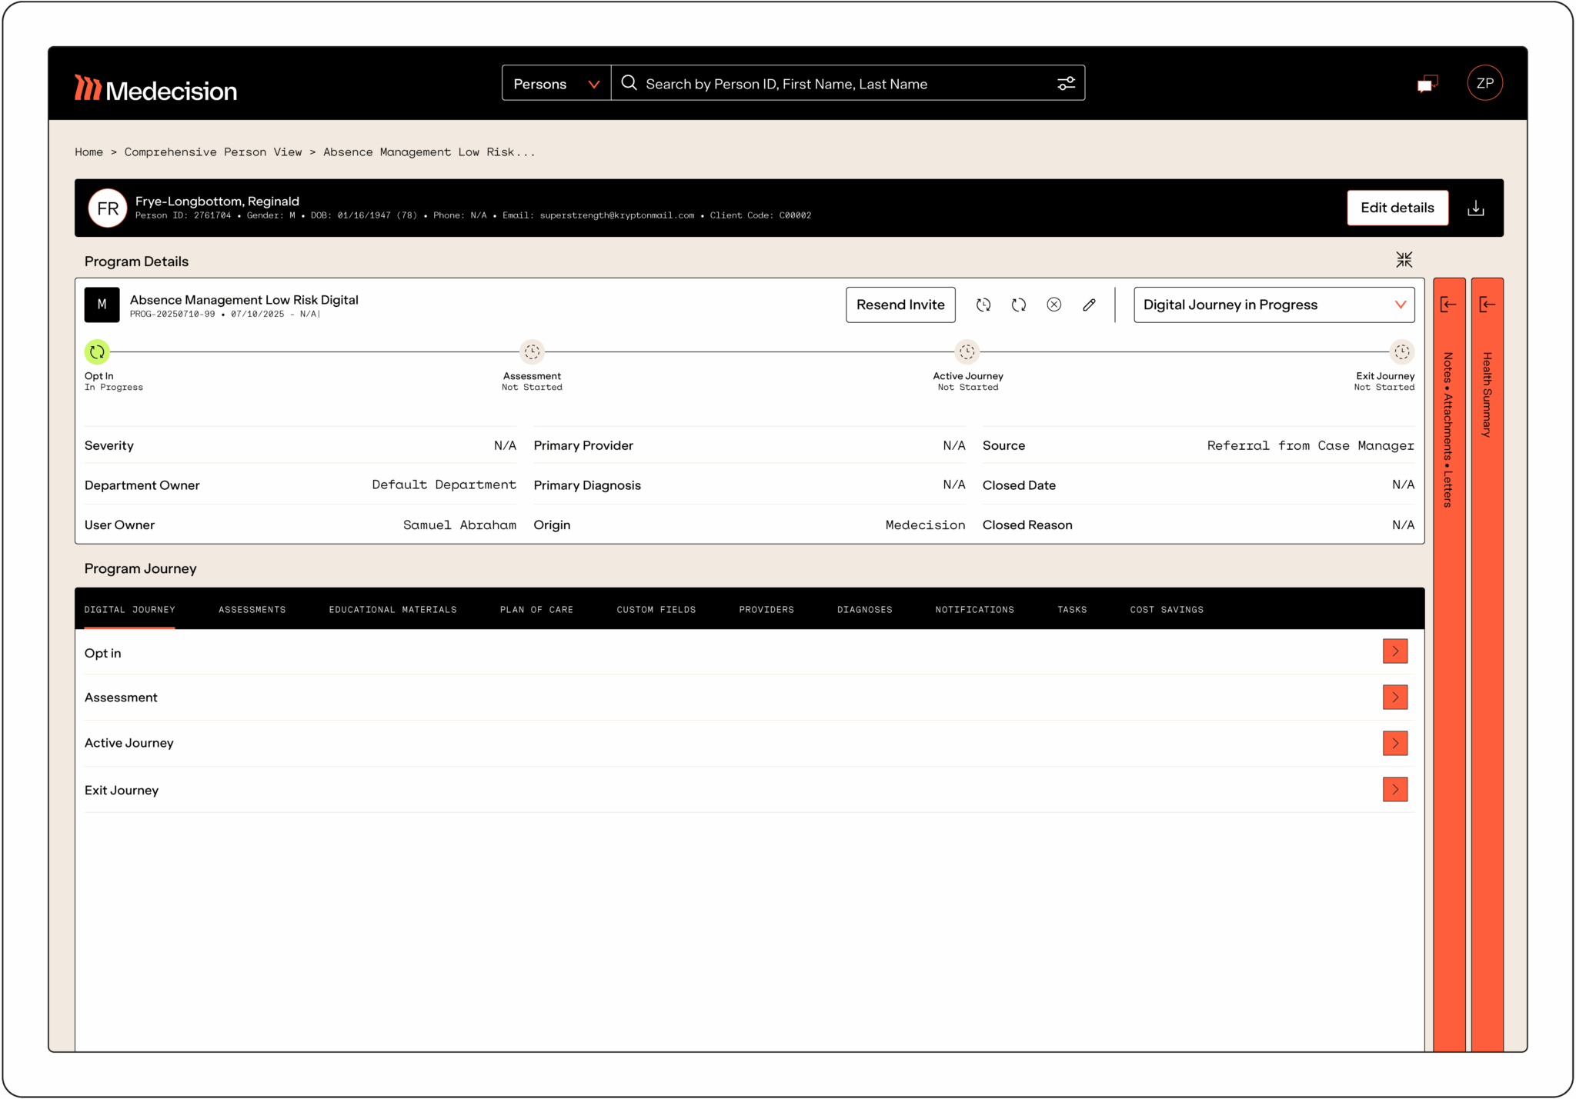Screen dimensions: 1576x1099
Task: Click the Opt In progress step marker
Action: click(97, 352)
